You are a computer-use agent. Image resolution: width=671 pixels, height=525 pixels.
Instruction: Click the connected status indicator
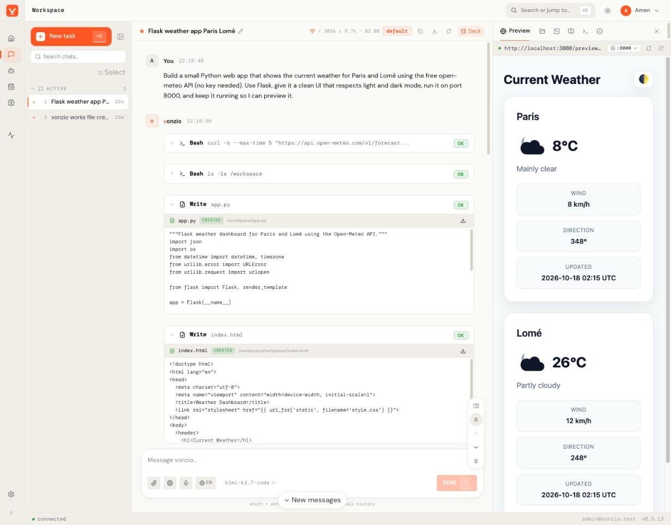(49, 519)
